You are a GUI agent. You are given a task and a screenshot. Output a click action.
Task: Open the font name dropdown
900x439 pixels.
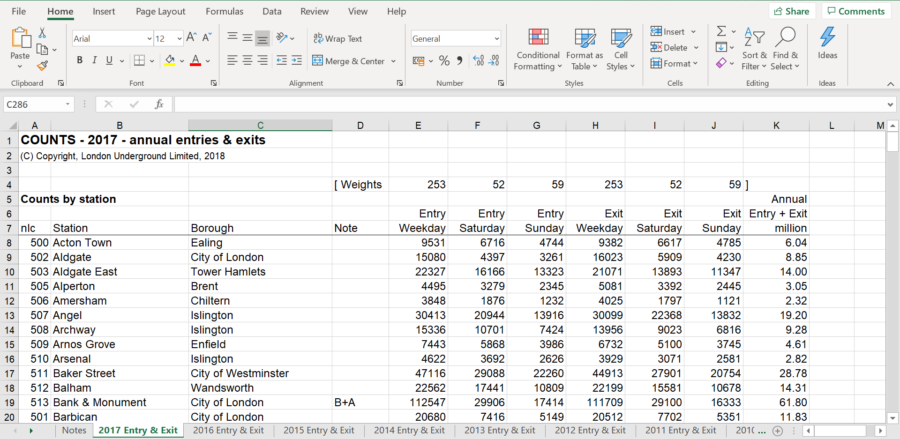click(x=150, y=39)
